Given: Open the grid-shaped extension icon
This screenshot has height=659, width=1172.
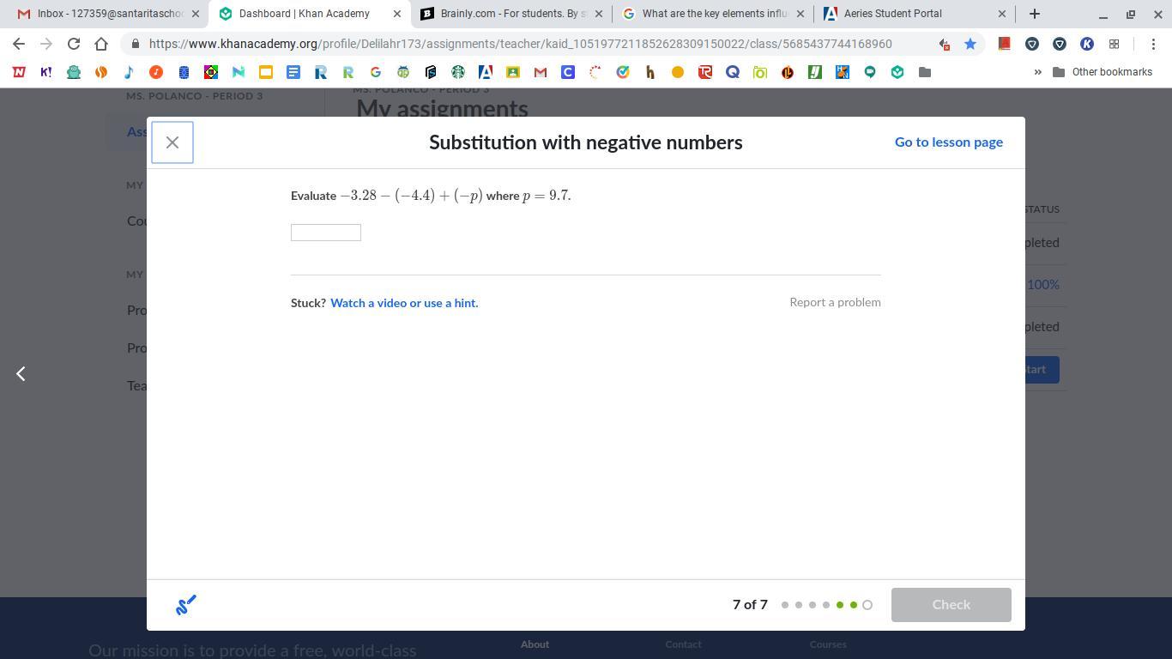Looking at the screenshot, I should pyautogui.click(x=1115, y=44).
